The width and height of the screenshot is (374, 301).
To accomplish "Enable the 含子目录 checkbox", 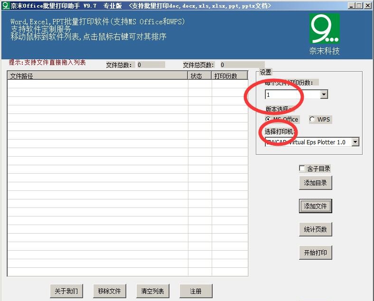I will [302, 169].
